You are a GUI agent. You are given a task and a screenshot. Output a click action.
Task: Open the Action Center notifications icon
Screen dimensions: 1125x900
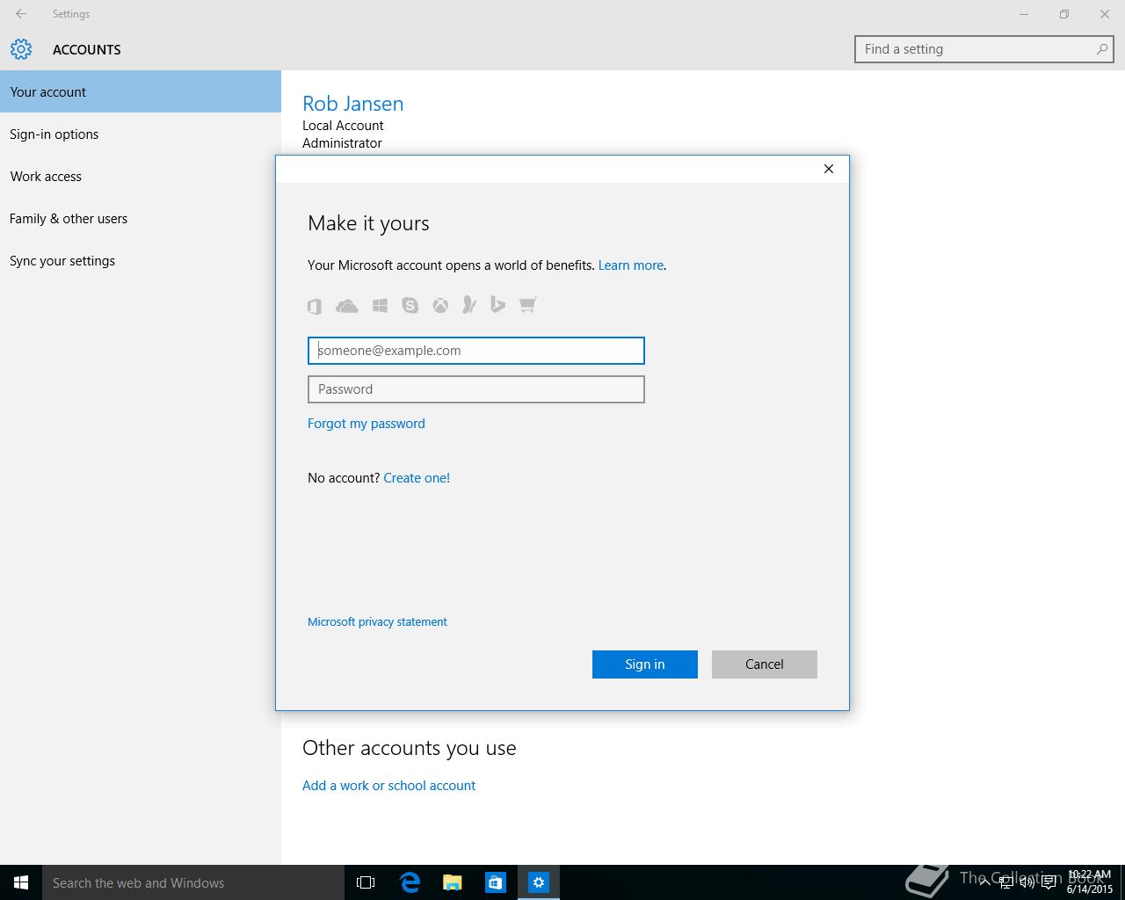click(x=1049, y=882)
